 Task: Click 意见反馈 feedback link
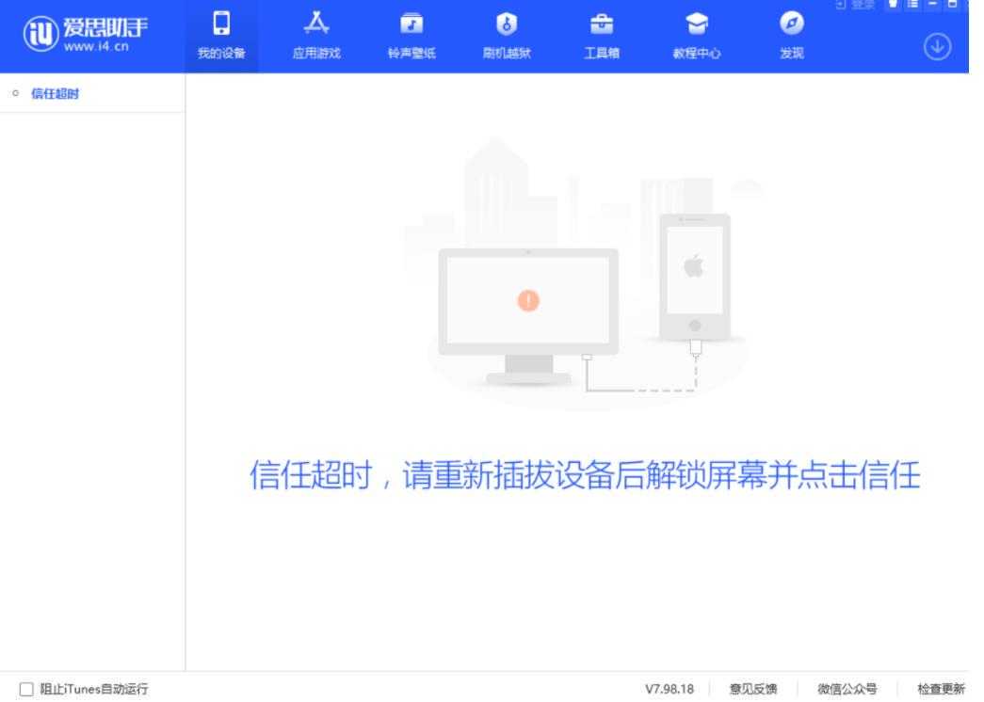tap(753, 690)
